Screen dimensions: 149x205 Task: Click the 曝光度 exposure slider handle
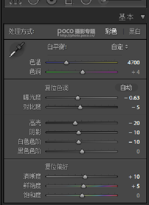(78, 98)
